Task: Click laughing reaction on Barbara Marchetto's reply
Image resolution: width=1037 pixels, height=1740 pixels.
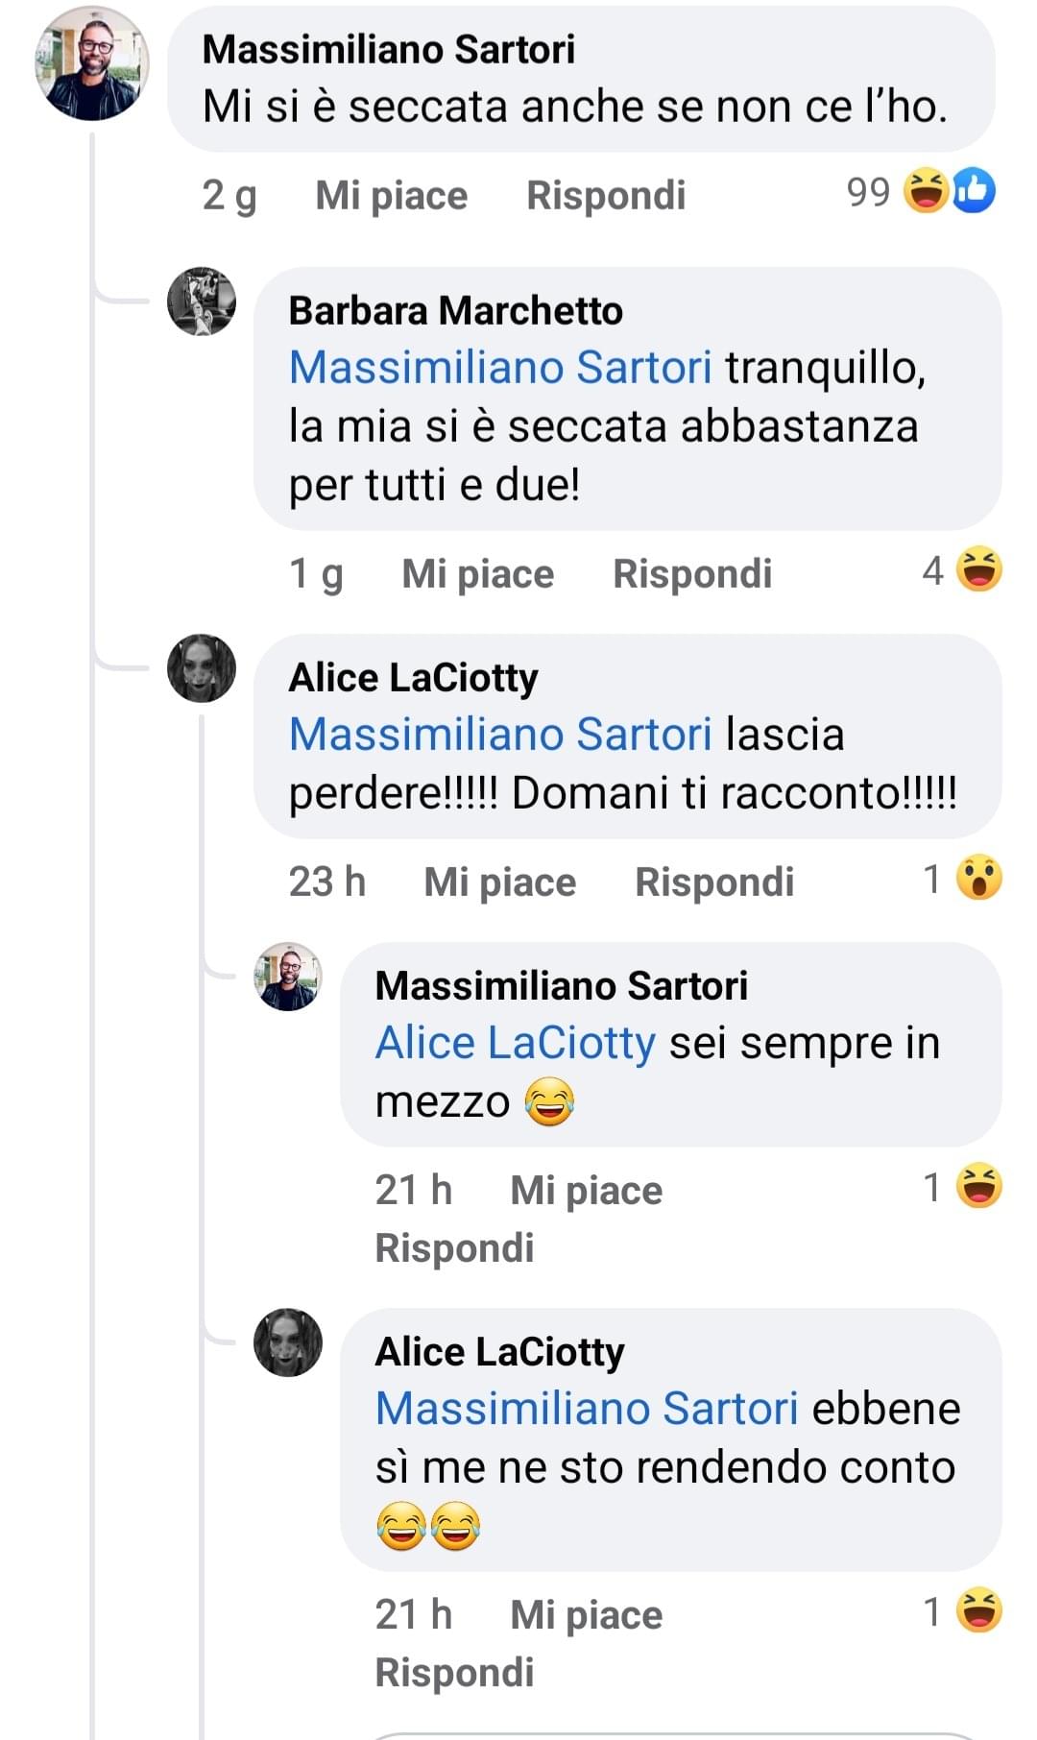Action: pos(978,569)
